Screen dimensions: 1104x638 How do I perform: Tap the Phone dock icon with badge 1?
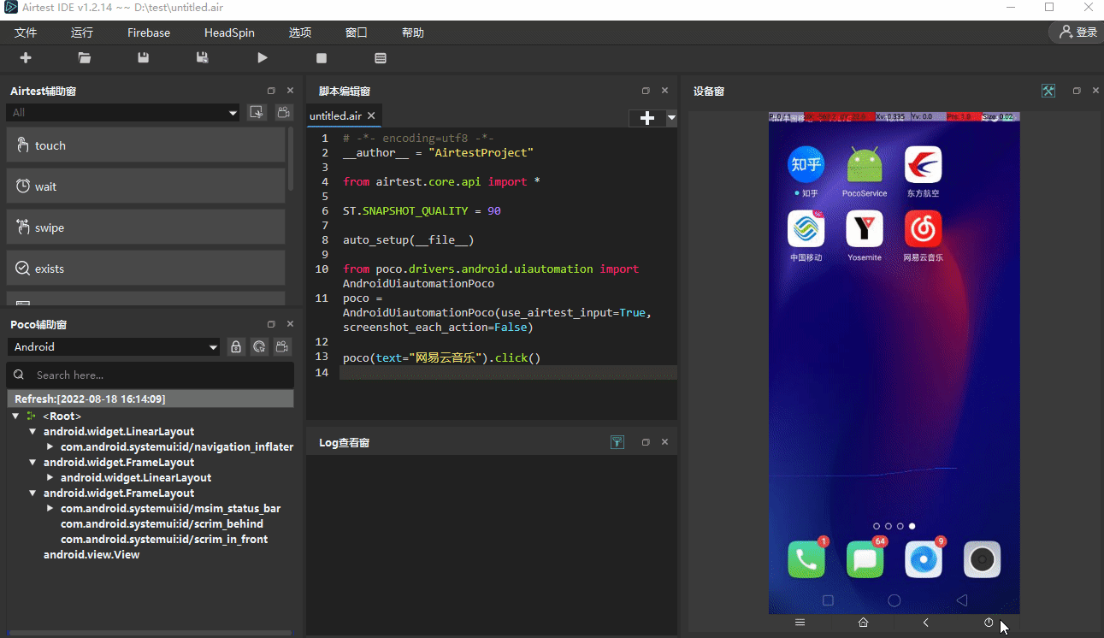(806, 559)
